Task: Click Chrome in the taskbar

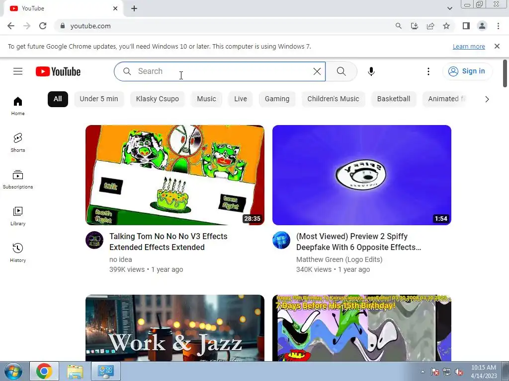Action: click(44, 371)
